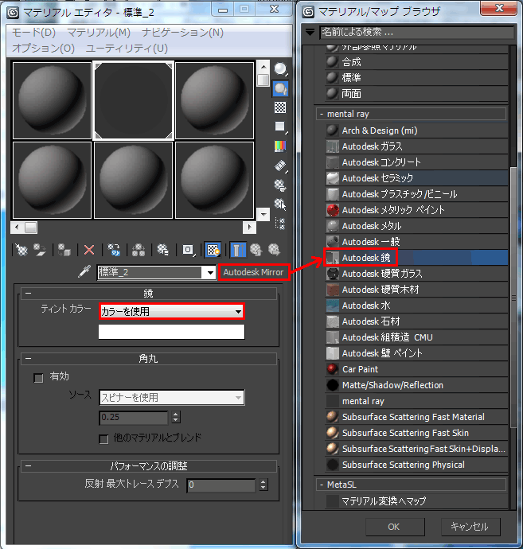
Task: Click the Put to Library icon
Action: [163, 250]
